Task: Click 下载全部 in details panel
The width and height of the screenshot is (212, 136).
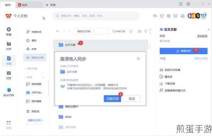Action: coord(167,84)
